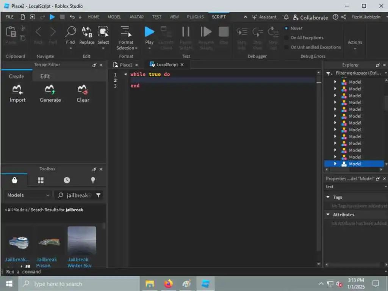Open the Assistant panel
Viewport: 388px width, 291px height.
(x=264, y=17)
